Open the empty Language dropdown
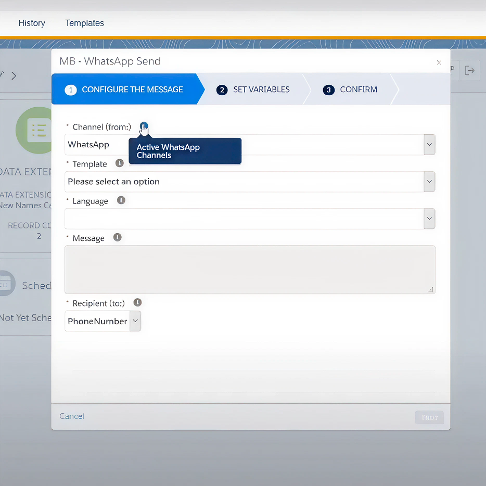Image resolution: width=486 pixels, height=486 pixels. click(429, 219)
